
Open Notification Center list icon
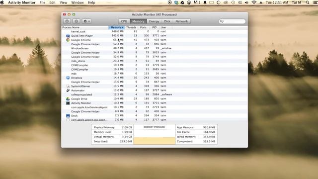click(315, 2)
